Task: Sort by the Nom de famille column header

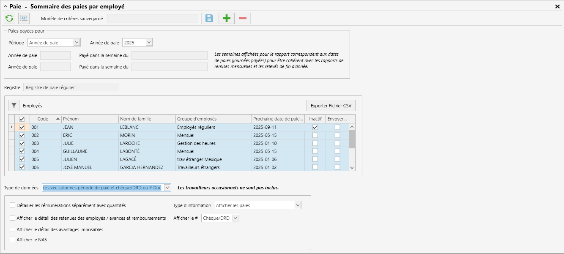Action: (x=147, y=119)
